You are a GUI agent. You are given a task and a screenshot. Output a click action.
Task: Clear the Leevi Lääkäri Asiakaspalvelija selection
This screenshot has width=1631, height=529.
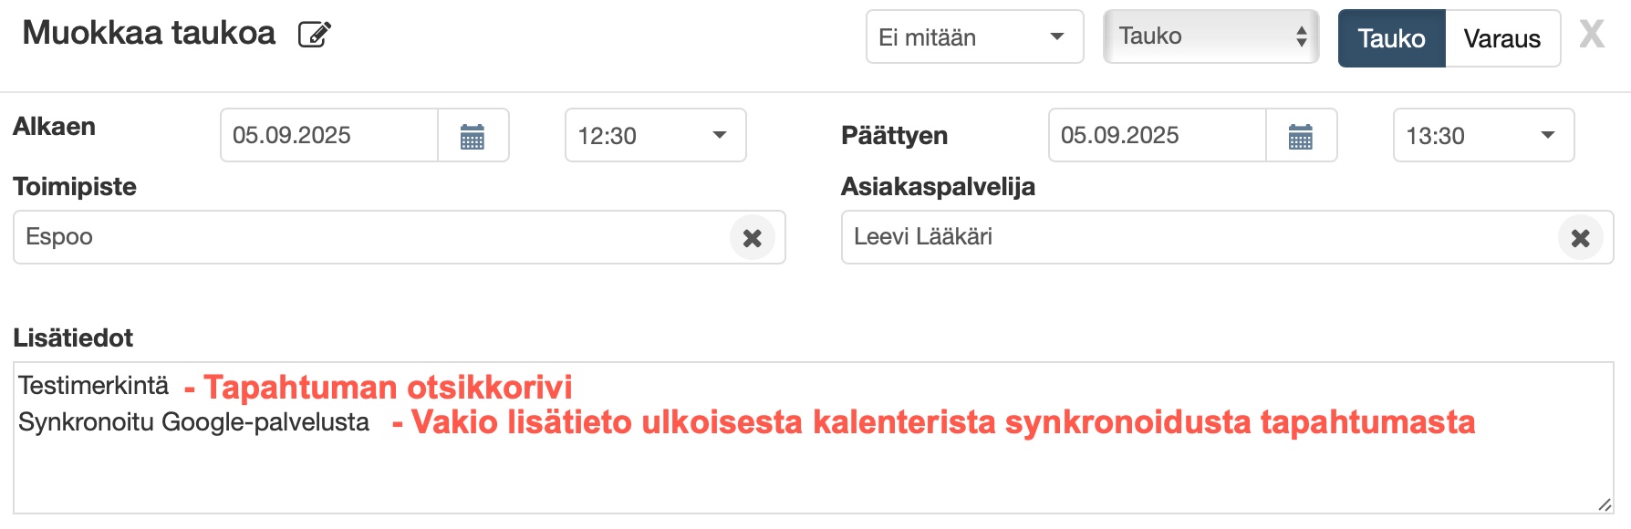(1580, 238)
